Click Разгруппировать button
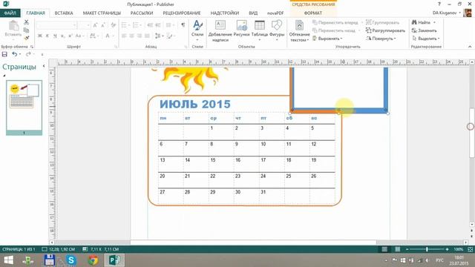 [x=385, y=30]
